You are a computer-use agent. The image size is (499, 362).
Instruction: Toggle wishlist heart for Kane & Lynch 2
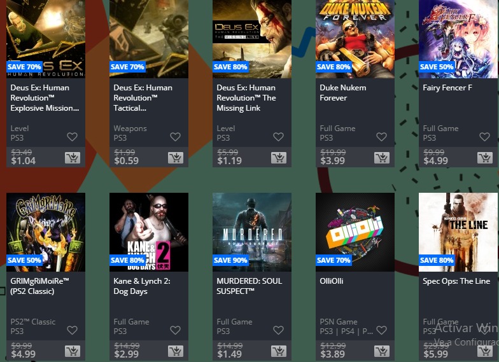[x=175, y=330]
